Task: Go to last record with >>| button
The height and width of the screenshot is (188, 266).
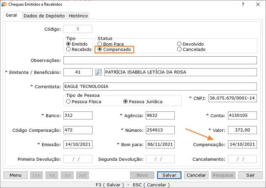Action: point(82,175)
